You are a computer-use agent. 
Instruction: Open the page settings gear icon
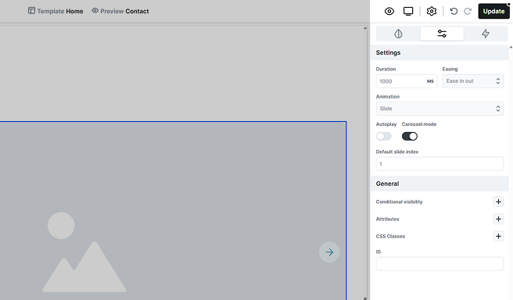pyautogui.click(x=432, y=11)
